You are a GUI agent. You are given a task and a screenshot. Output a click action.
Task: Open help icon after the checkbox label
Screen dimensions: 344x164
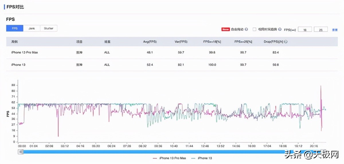point(280,29)
